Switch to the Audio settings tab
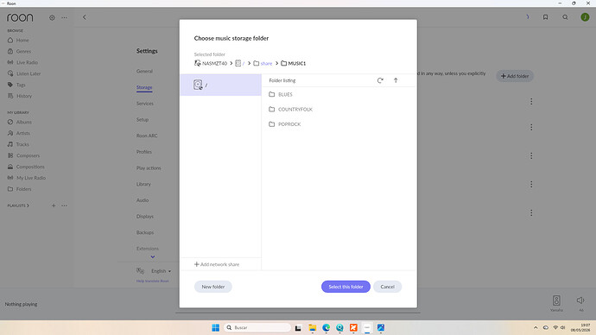The width and height of the screenshot is (596, 335). [143, 200]
